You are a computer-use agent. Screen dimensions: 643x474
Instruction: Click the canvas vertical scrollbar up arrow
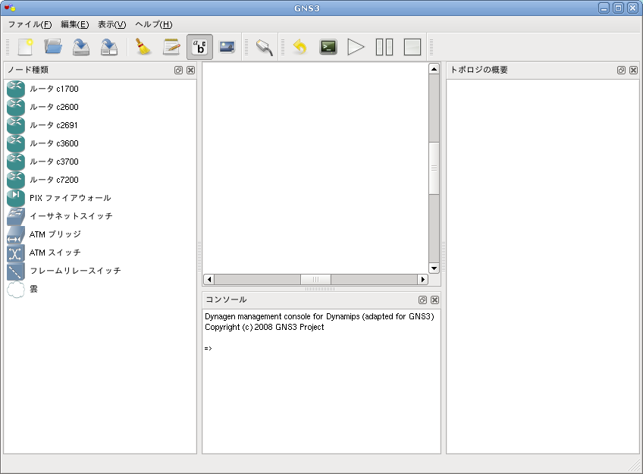coord(434,69)
